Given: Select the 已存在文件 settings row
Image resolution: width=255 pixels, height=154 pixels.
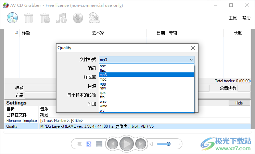Looking at the screenshot, I should tap(127, 115).
